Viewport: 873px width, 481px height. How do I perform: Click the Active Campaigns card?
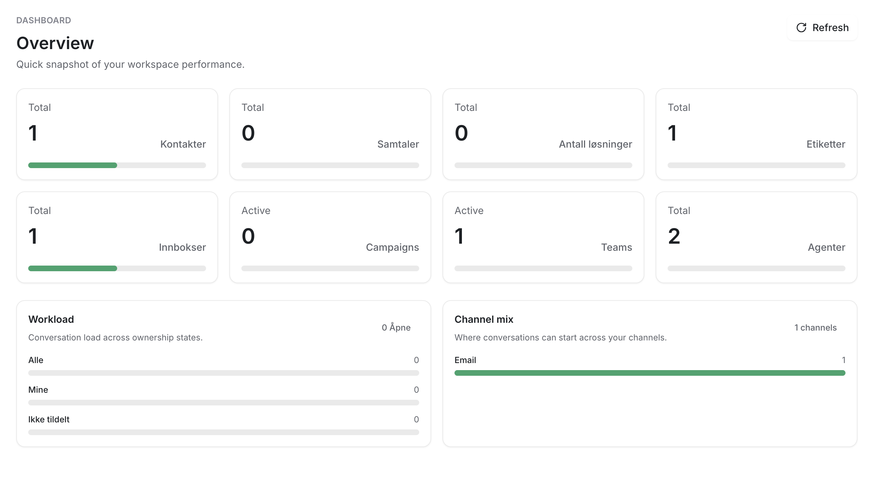pyautogui.click(x=330, y=237)
